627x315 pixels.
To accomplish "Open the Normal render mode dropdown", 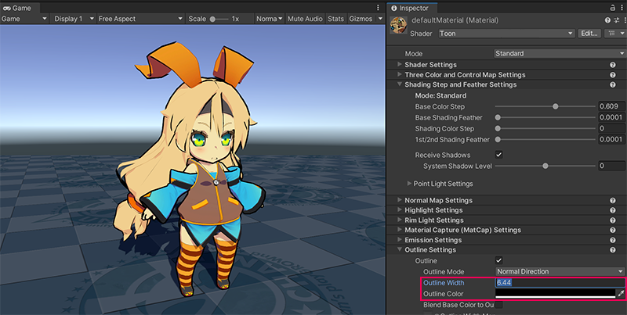I will click(x=270, y=19).
